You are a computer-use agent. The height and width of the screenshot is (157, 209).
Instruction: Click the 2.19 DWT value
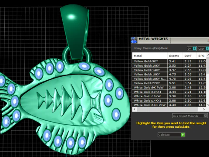click(x=188, y=61)
